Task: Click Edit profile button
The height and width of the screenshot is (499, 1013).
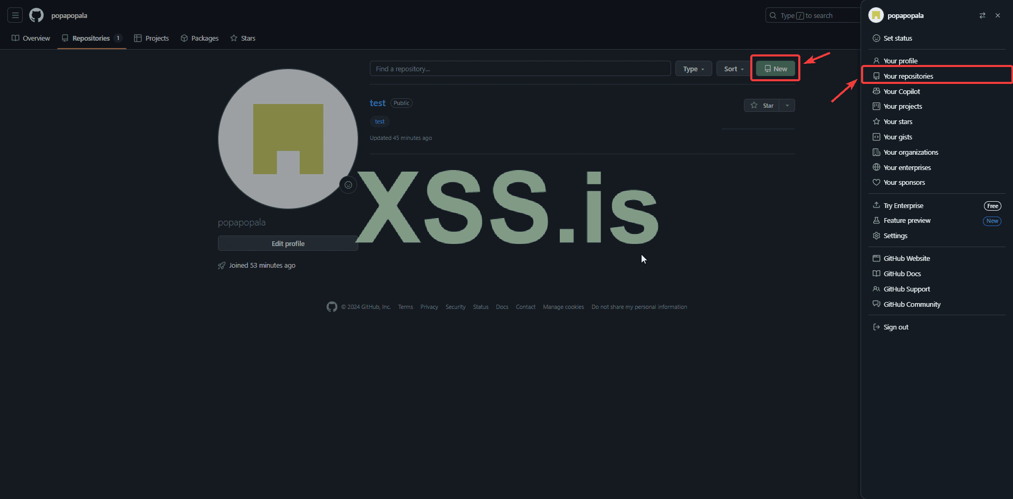Action: click(x=288, y=243)
